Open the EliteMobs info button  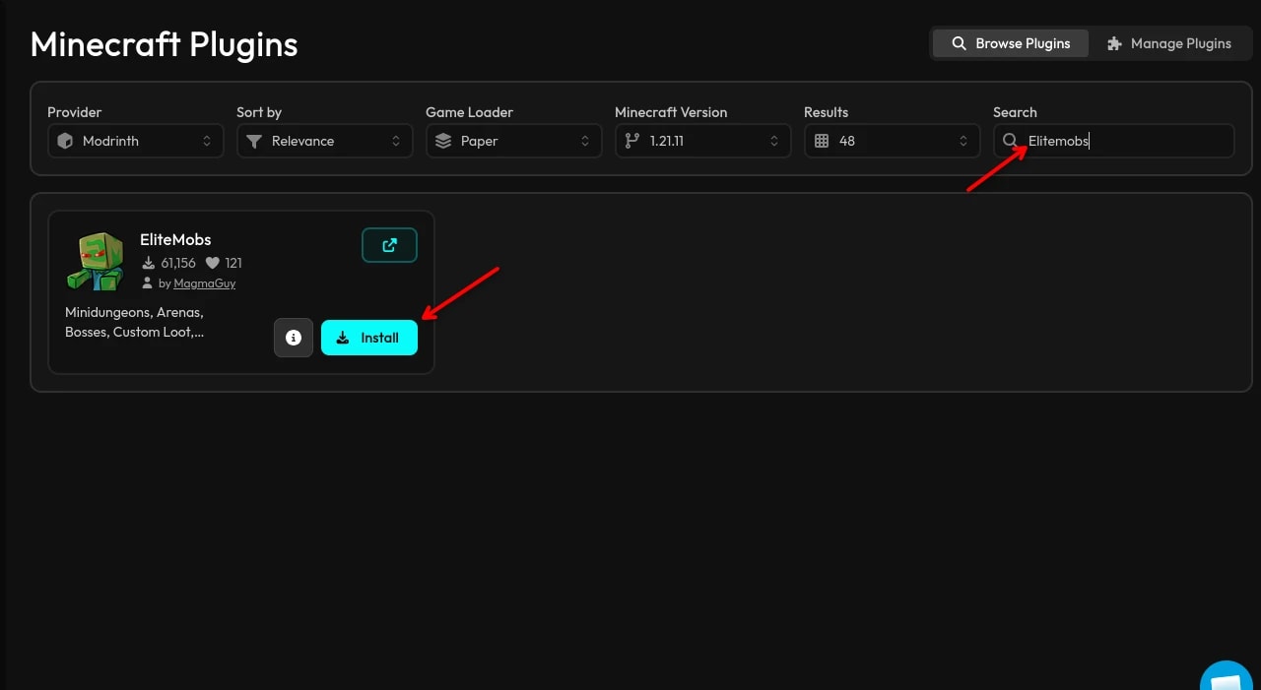pos(294,338)
